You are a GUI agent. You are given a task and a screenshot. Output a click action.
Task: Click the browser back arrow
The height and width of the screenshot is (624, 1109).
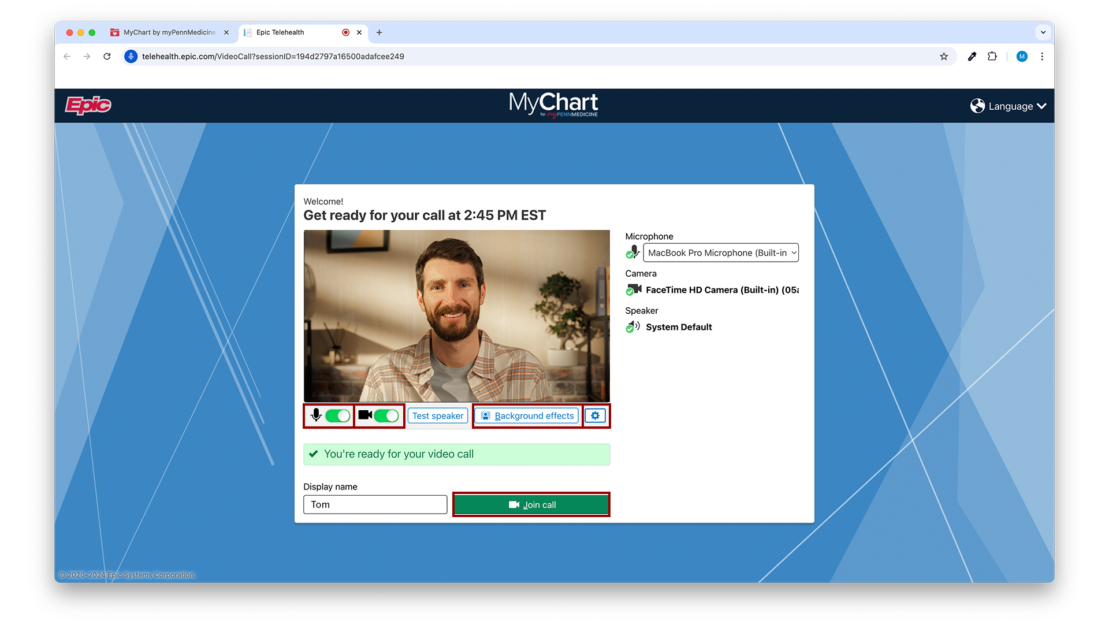click(66, 56)
